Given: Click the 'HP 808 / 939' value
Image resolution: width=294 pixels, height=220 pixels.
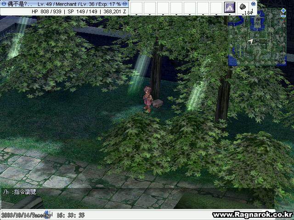Looking at the screenshot, I should click(46, 11).
